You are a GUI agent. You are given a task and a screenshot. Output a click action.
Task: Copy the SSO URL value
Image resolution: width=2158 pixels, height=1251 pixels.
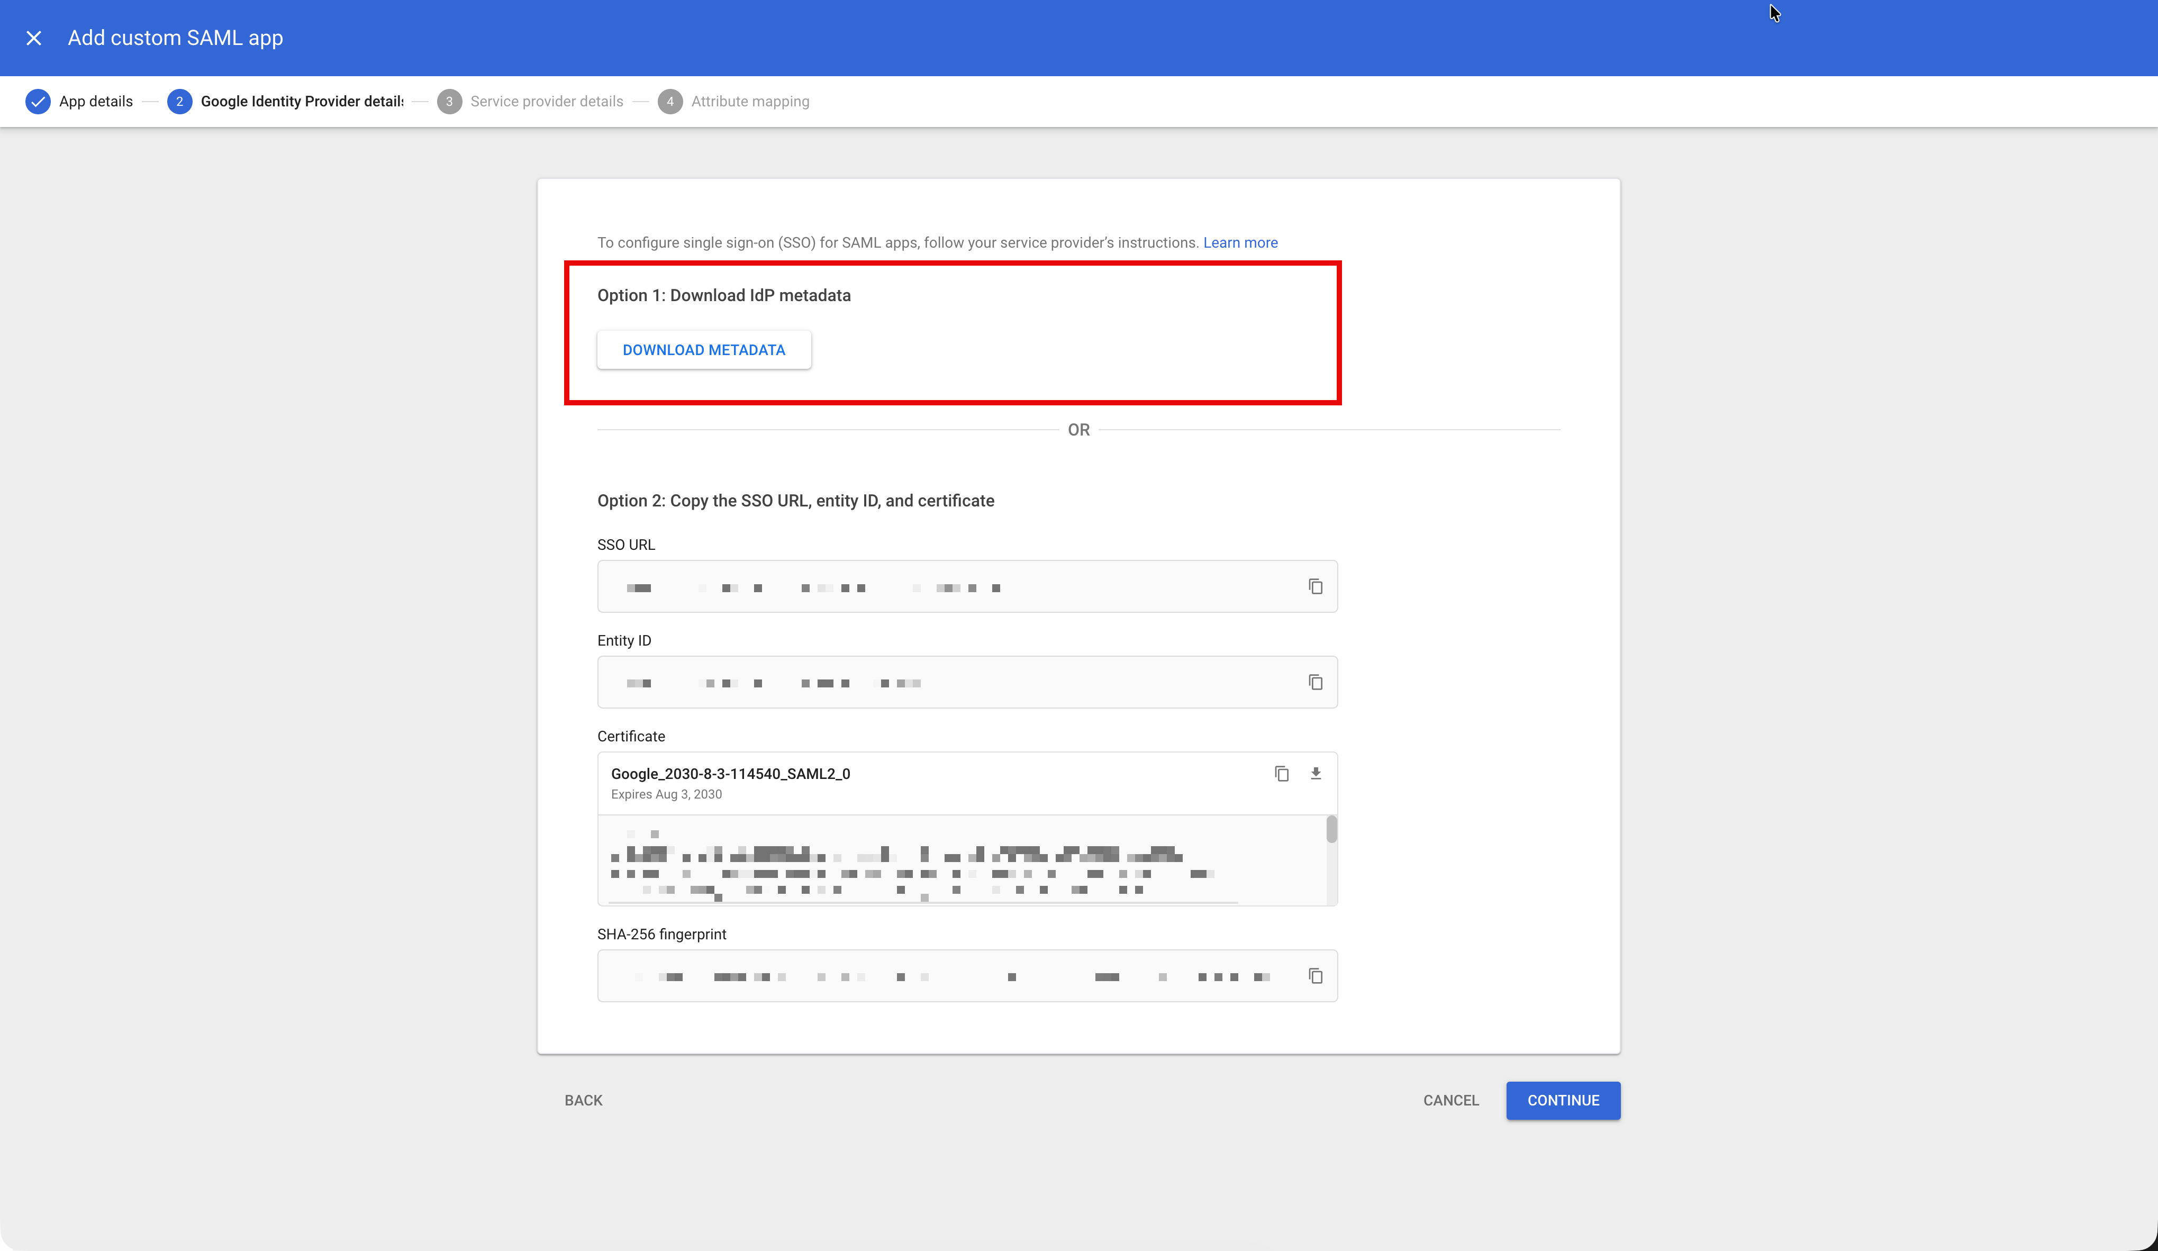(1316, 586)
